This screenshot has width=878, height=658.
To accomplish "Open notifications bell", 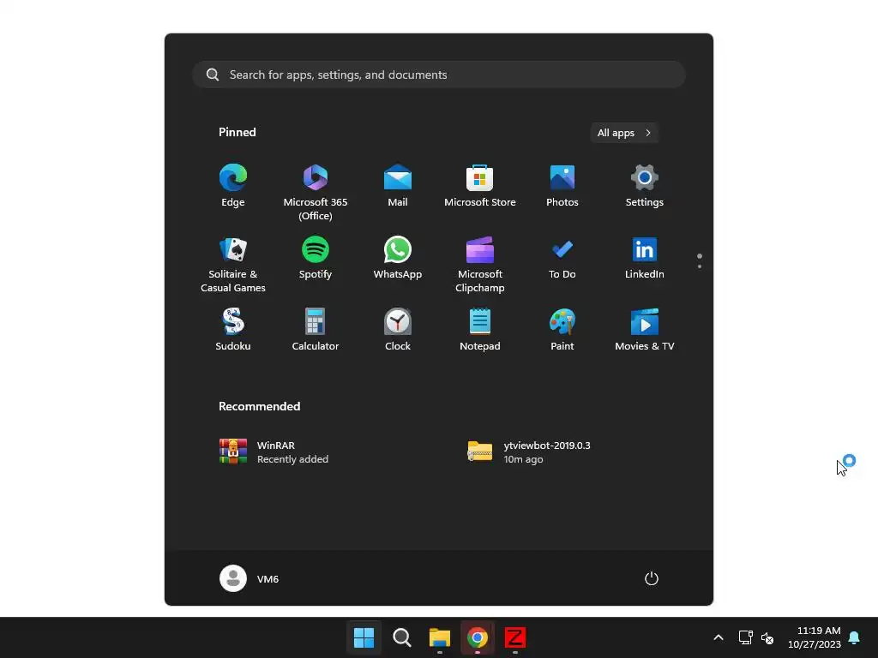I will [855, 637].
